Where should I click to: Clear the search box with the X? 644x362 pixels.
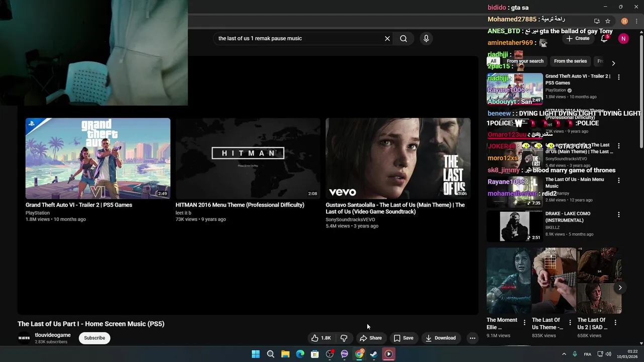click(x=387, y=38)
